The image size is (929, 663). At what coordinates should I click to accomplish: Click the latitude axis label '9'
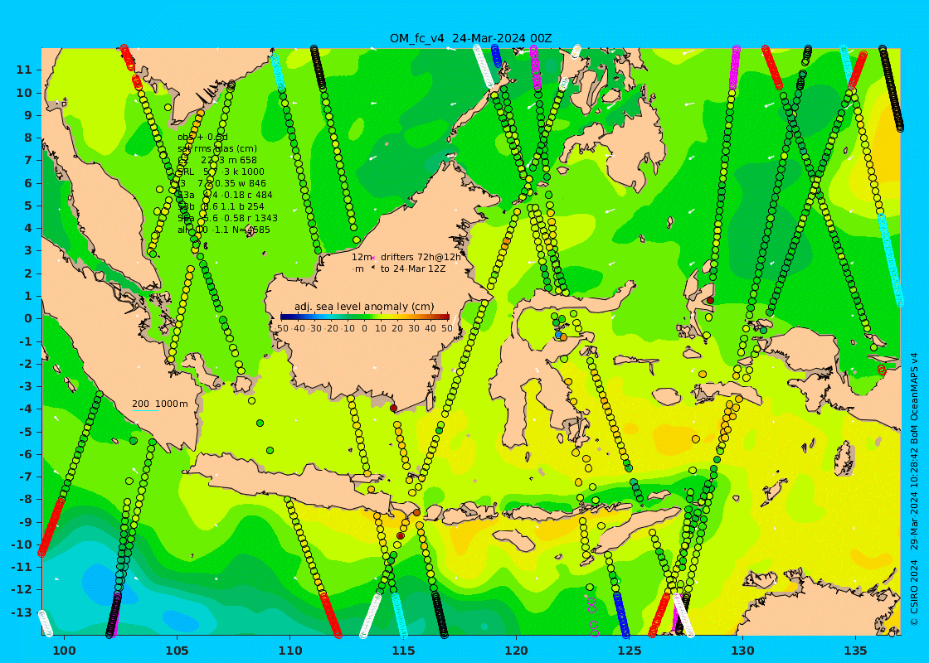coord(27,115)
